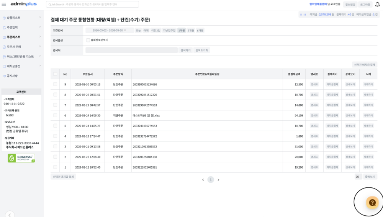Focus the 검색어 keyword input field
The image size is (383, 217).
pyautogui.click(x=131, y=50)
